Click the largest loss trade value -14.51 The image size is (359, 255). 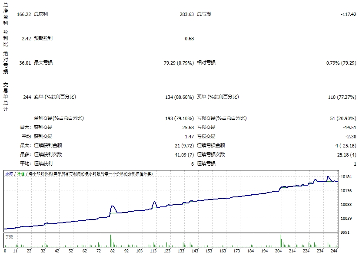349,127
